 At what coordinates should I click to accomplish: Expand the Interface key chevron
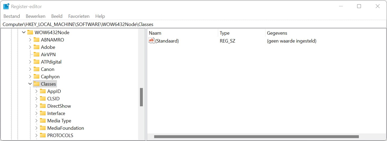(x=36, y=113)
